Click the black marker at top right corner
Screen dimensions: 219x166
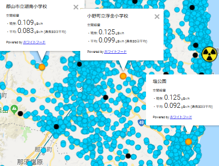click(x=192, y=7)
